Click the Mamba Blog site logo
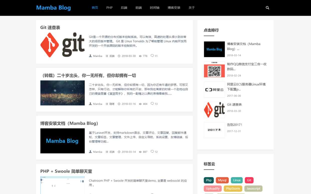Viewport: 311px width, 194px height. click(x=53, y=8)
